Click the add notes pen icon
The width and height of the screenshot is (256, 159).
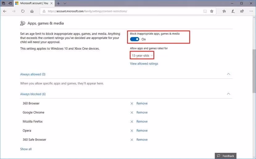tap(233, 11)
